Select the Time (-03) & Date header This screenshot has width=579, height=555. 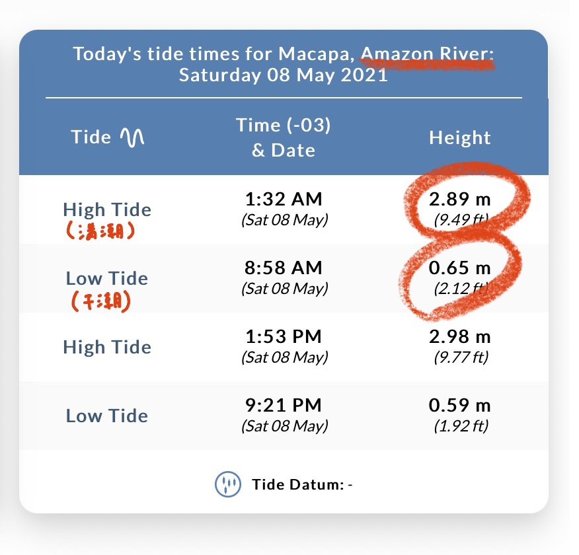[x=284, y=137]
